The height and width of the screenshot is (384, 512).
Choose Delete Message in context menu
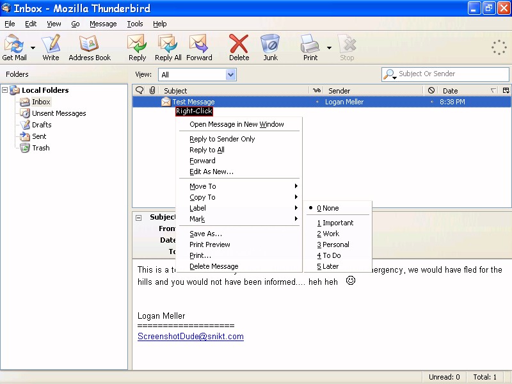pyautogui.click(x=239, y=266)
